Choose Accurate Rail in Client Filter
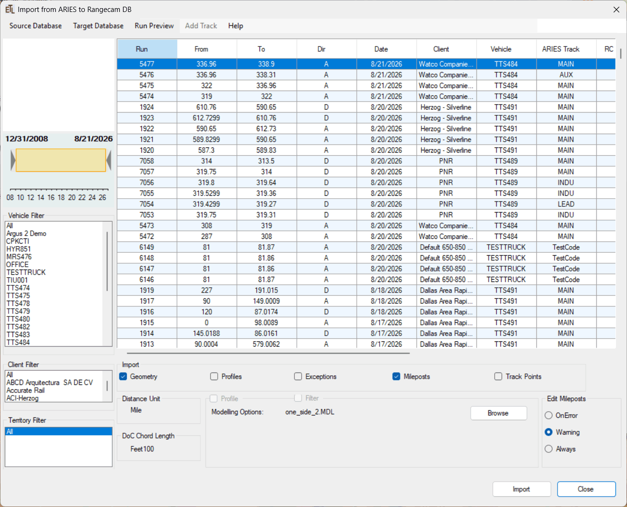This screenshot has height=507, width=627. 25,390
